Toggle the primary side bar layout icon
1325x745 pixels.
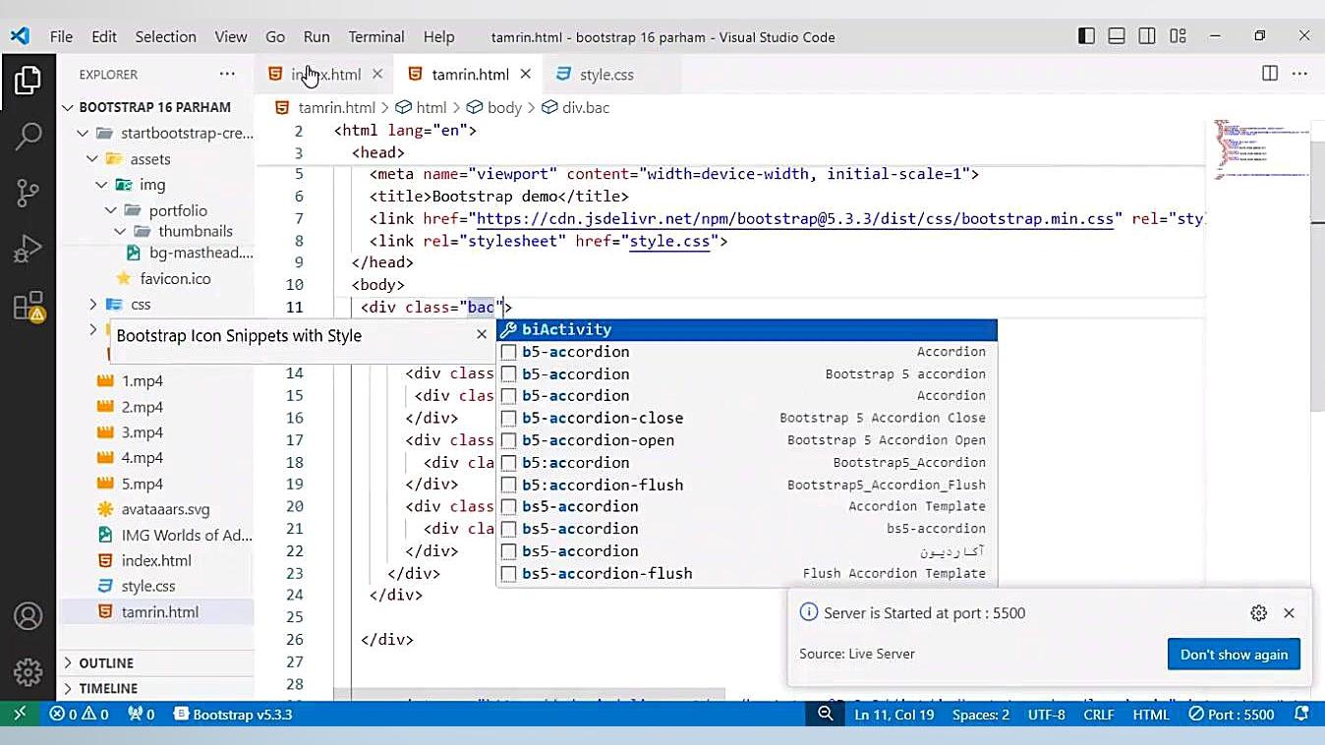click(x=1086, y=36)
